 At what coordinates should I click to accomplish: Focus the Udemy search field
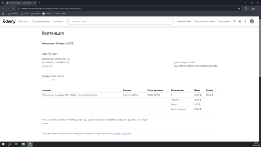[x=120, y=21]
